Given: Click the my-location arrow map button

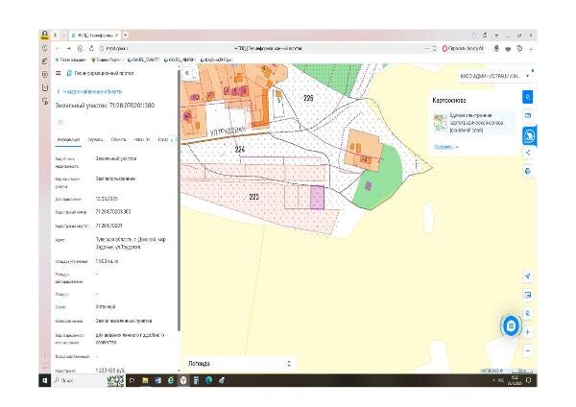Looking at the screenshot, I should coord(527,276).
